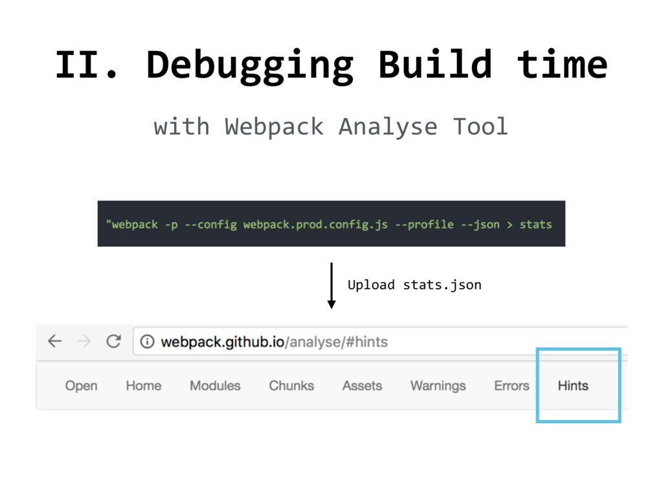
Task: View the Warnings tab
Action: coord(438,386)
